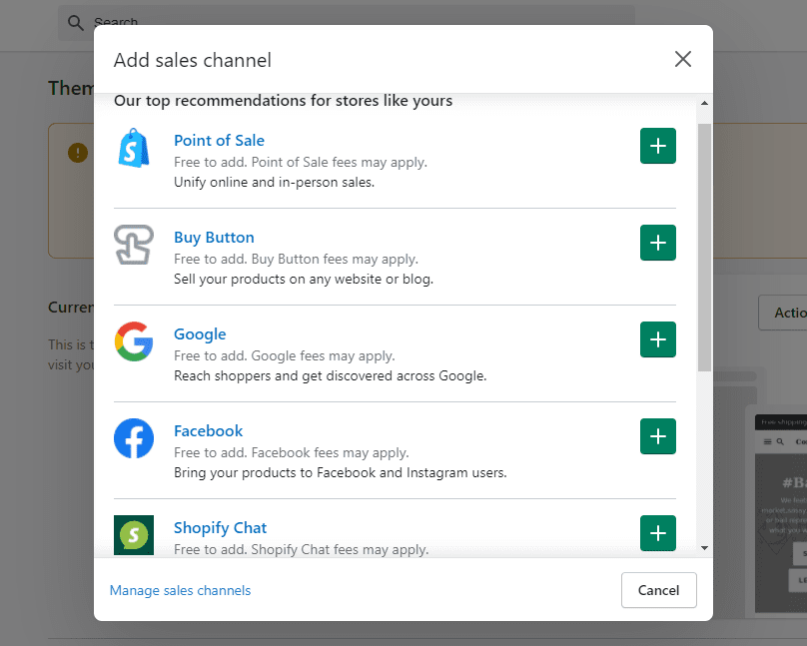This screenshot has height=646, width=807.
Task: Click 'Our top recommendations for stores like yours' heading
Action: coord(283,101)
